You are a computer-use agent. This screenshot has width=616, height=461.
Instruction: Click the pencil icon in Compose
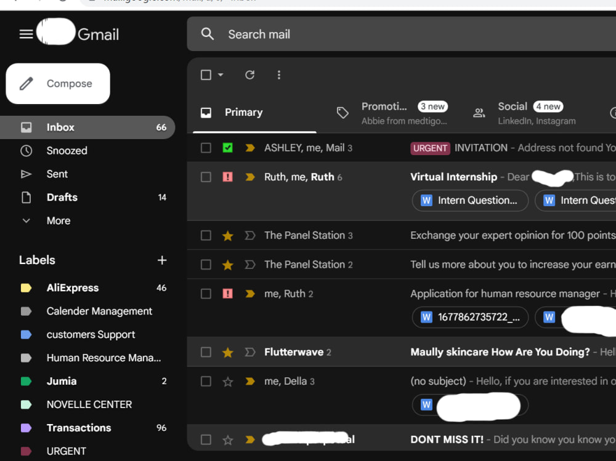[26, 84]
